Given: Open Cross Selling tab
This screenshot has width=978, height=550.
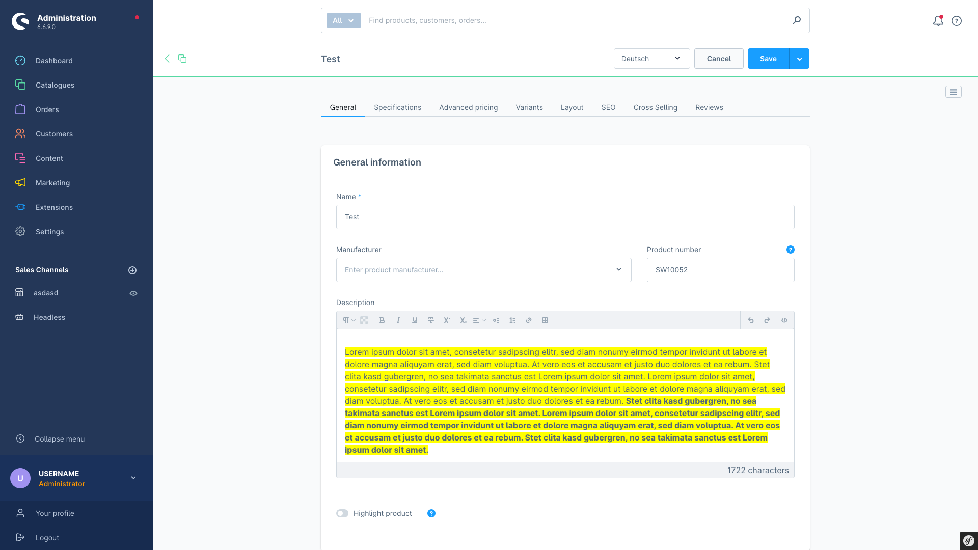Looking at the screenshot, I should [x=655, y=107].
